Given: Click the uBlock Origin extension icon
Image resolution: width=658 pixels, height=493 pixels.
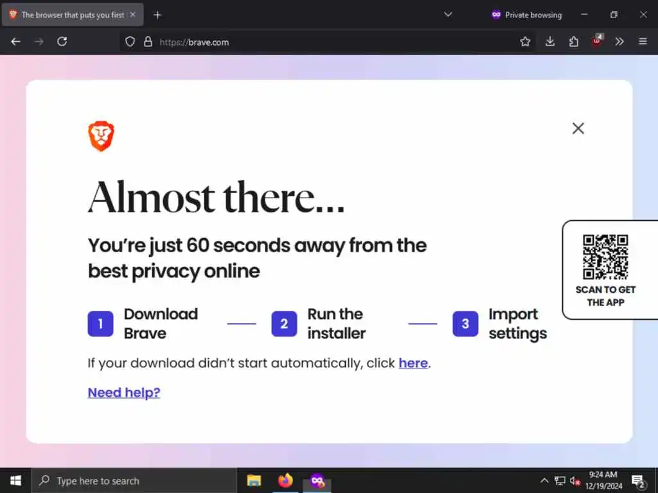Looking at the screenshot, I should [x=597, y=40].
